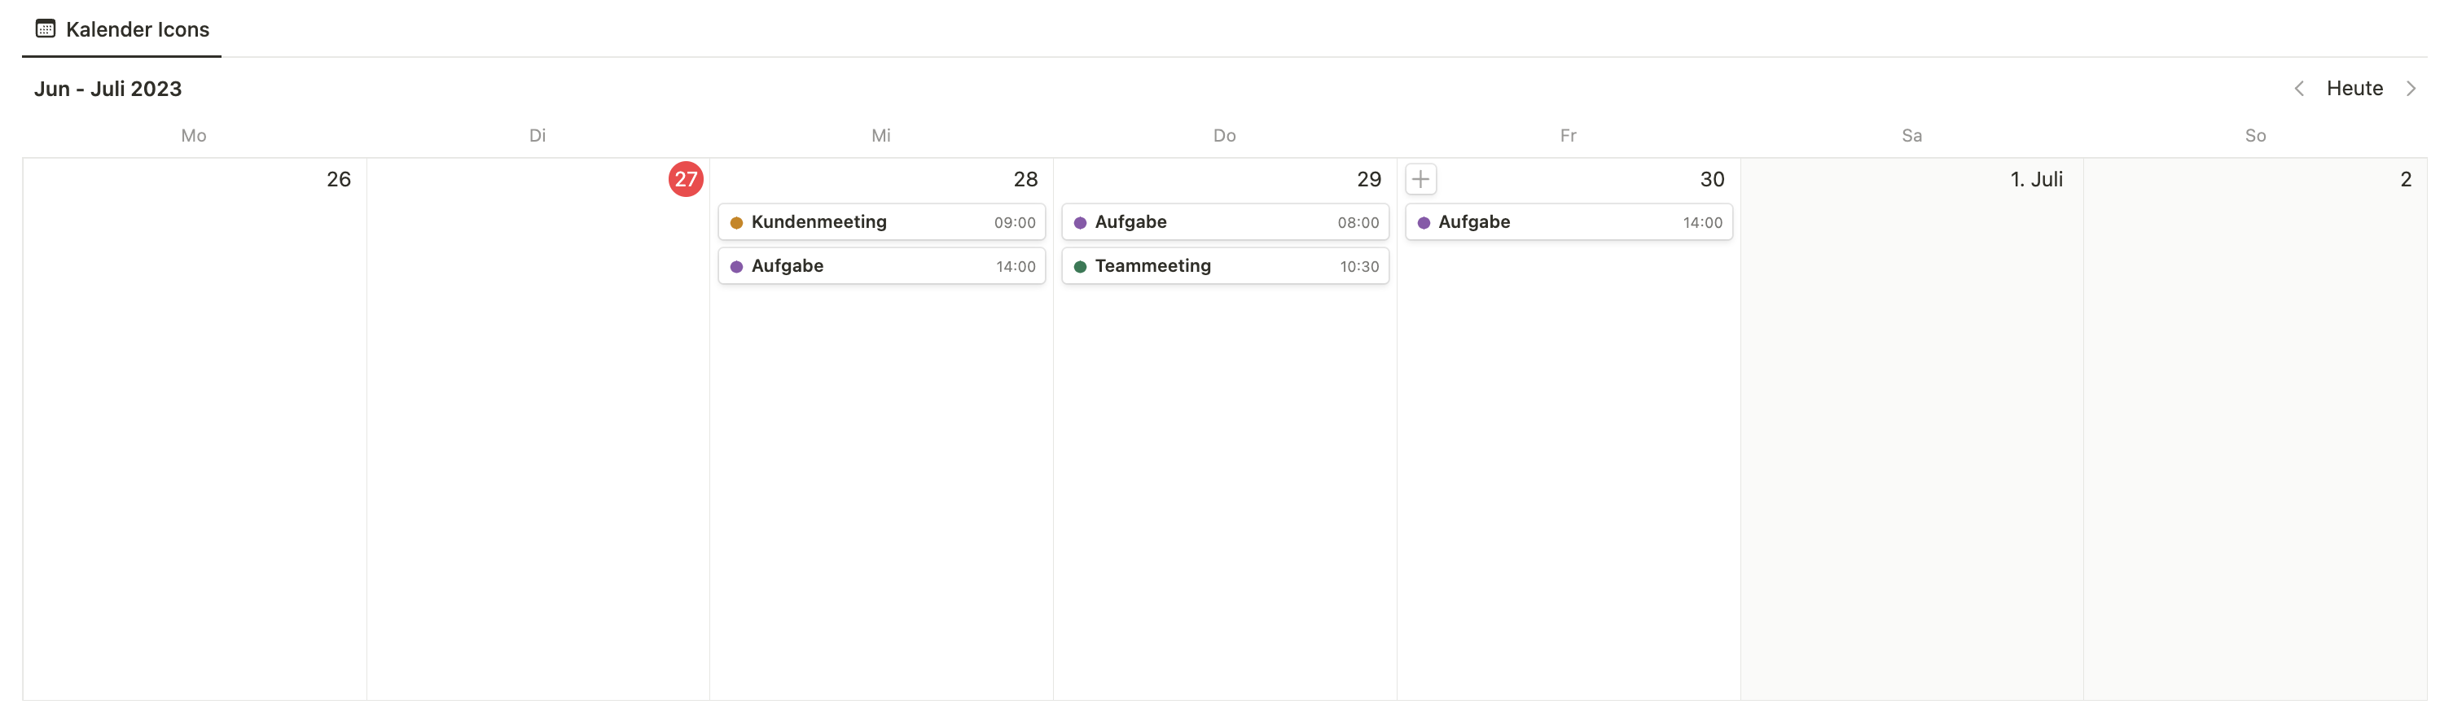The width and height of the screenshot is (2453, 726).
Task: Go to previous week with left chevron
Action: [x=2299, y=89]
